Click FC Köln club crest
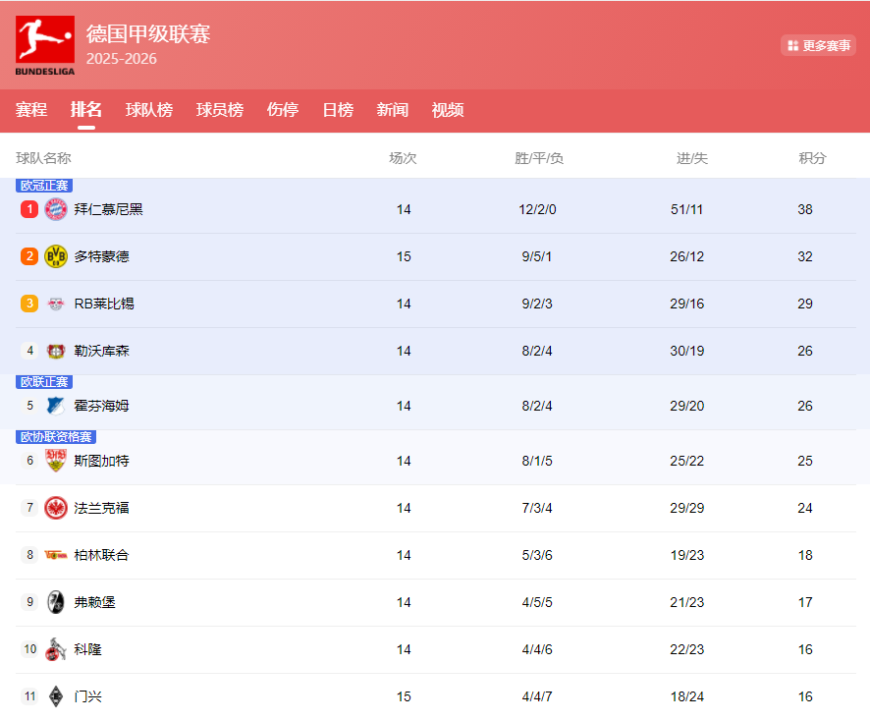870x720 pixels. coord(56,649)
